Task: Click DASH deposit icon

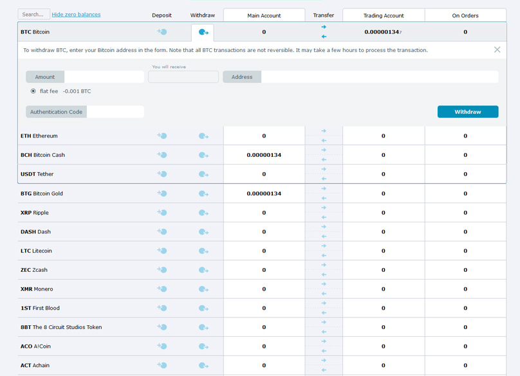Action: point(162,231)
